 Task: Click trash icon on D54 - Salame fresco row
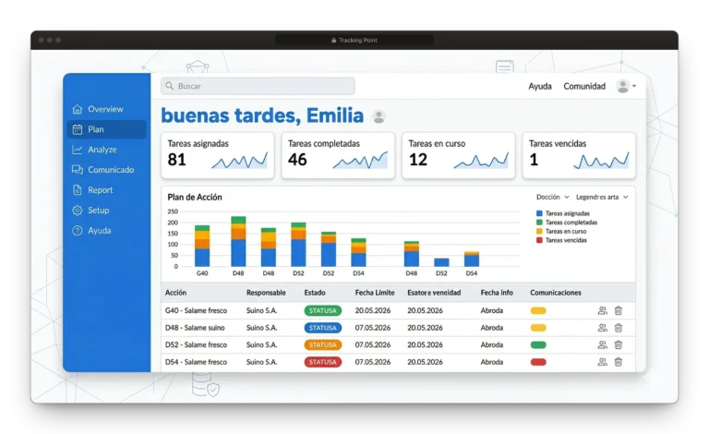coord(619,362)
